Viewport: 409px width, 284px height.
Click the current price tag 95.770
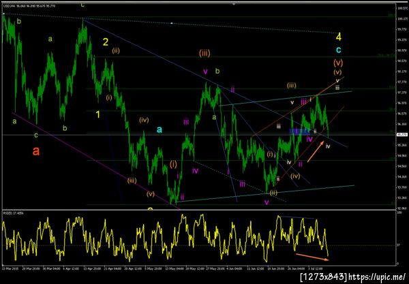[402, 134]
